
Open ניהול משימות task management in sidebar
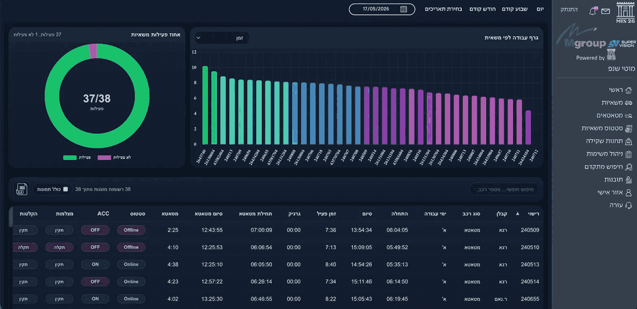point(610,154)
